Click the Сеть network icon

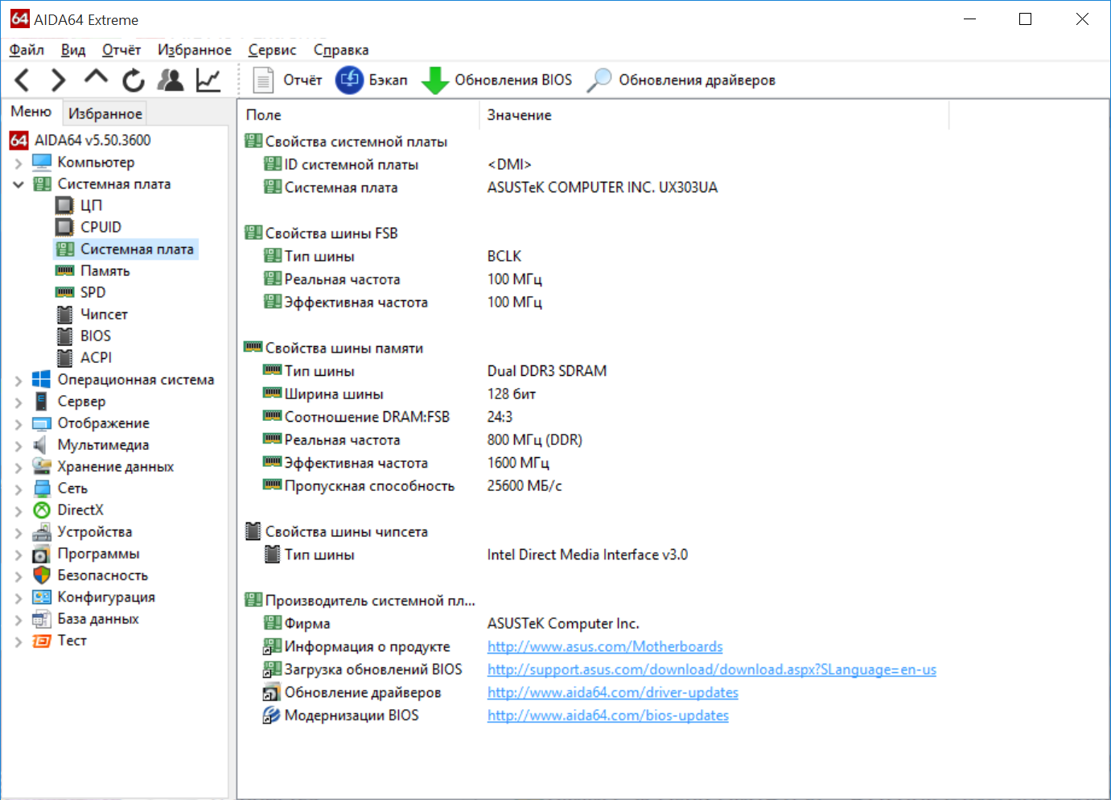[x=42, y=488]
